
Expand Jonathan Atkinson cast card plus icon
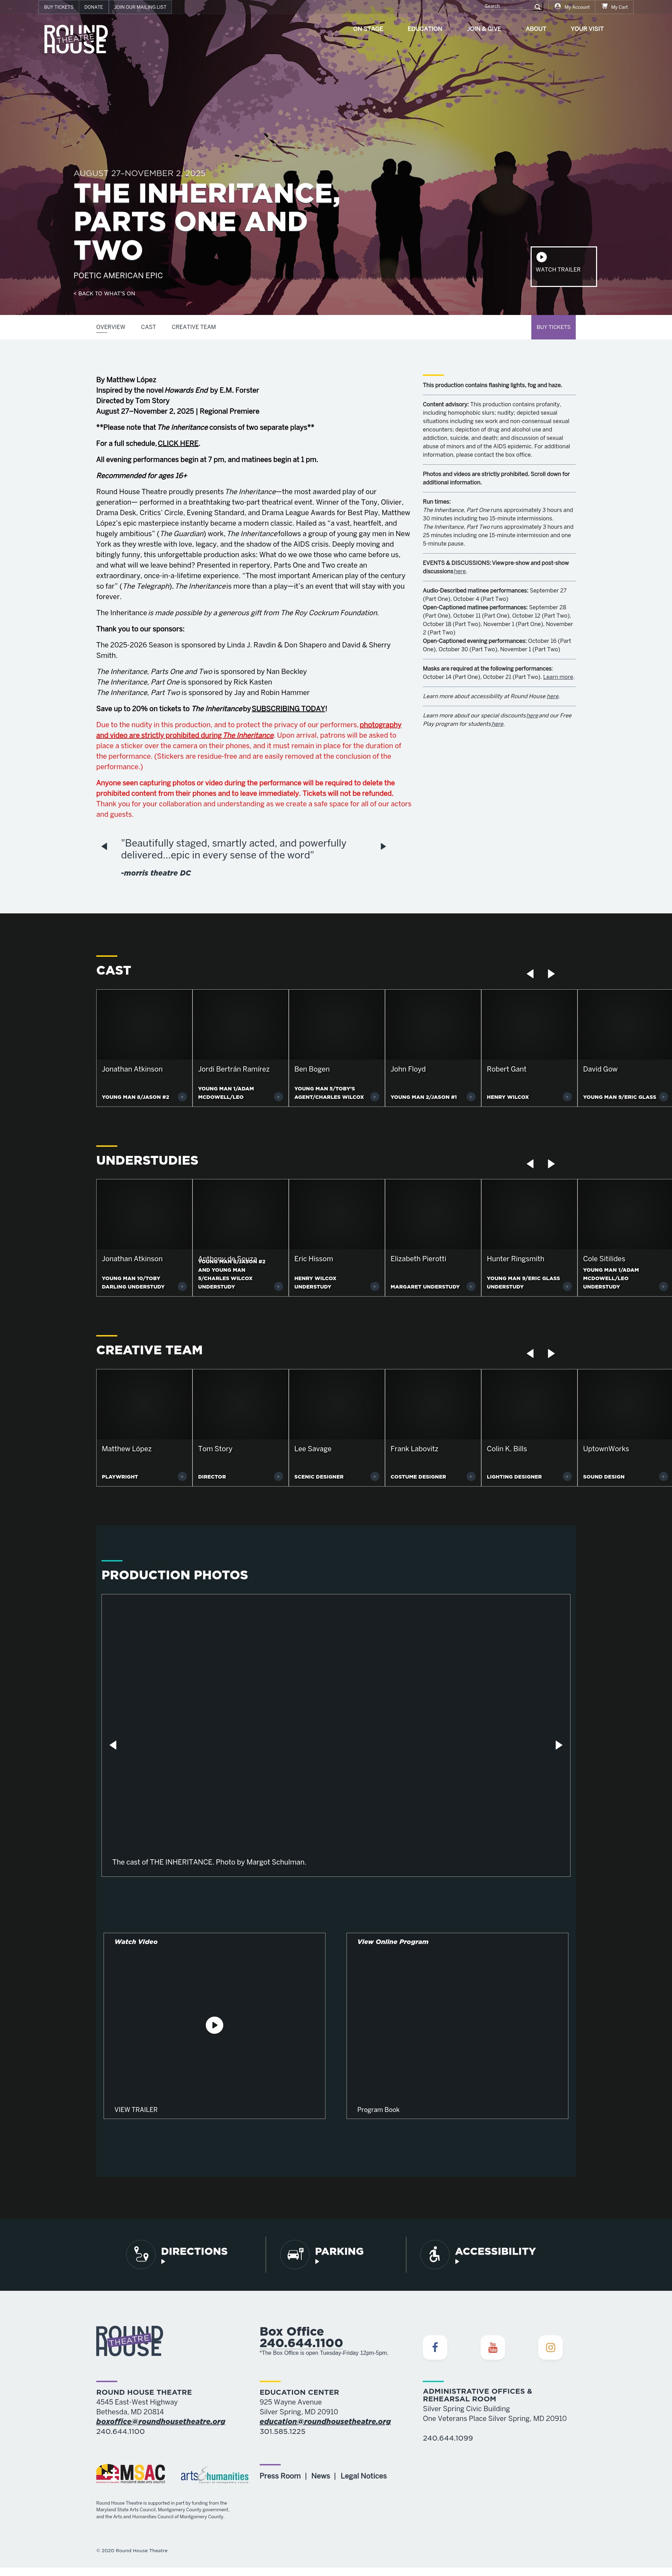point(182,1097)
